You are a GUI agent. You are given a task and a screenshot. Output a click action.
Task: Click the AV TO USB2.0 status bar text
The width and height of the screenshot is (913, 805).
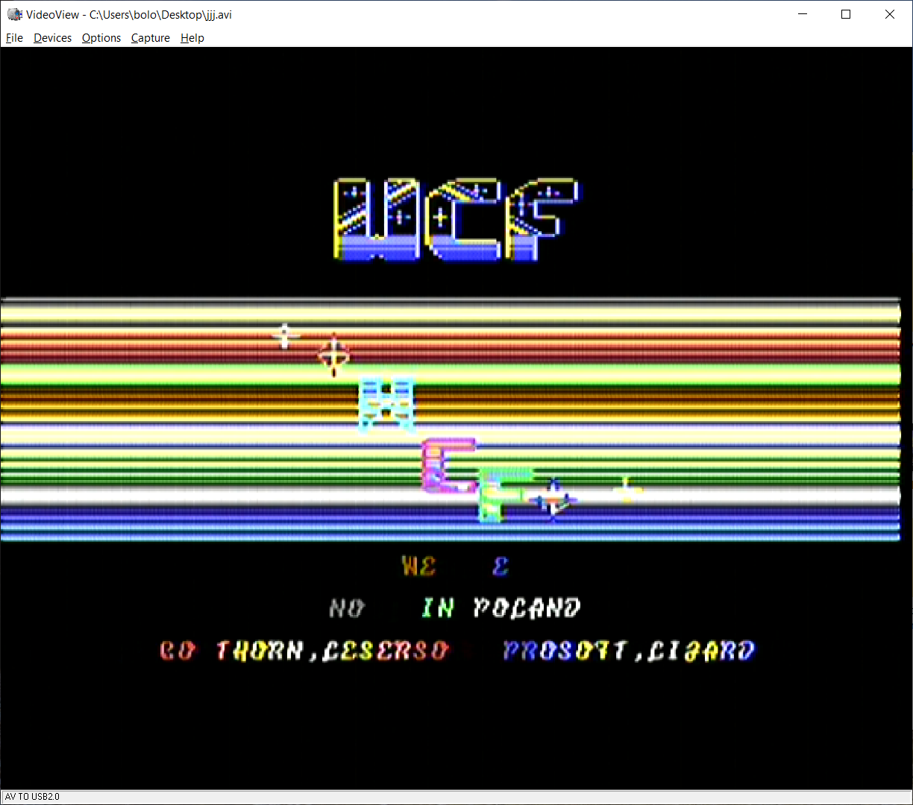point(32,797)
